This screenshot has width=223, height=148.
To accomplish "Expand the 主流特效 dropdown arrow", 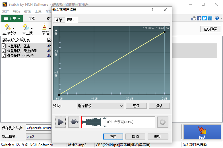I will click(14, 28).
